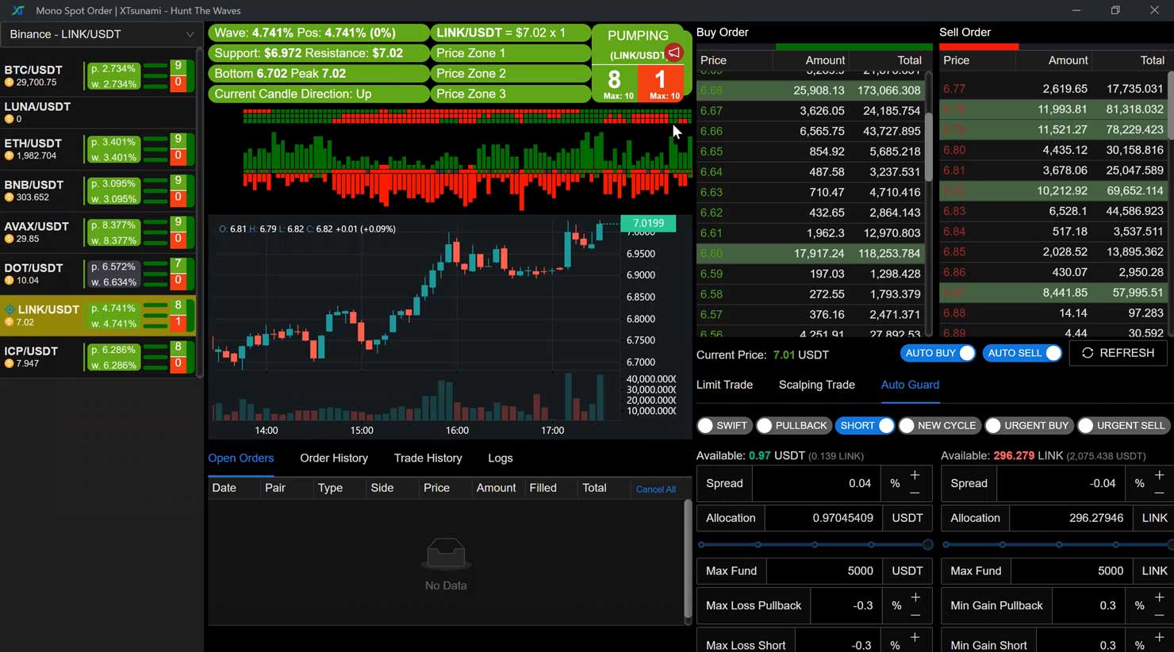1174x652 pixels.
Task: Select the LUNA/USDT pair row
Action: (98, 113)
